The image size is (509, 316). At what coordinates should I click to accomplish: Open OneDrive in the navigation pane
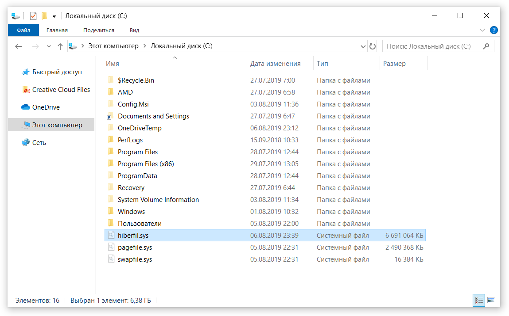(46, 107)
